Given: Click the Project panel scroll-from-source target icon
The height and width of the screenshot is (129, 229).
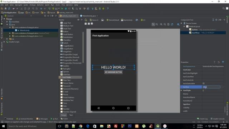Looking at the screenshot, I should click(45, 16).
